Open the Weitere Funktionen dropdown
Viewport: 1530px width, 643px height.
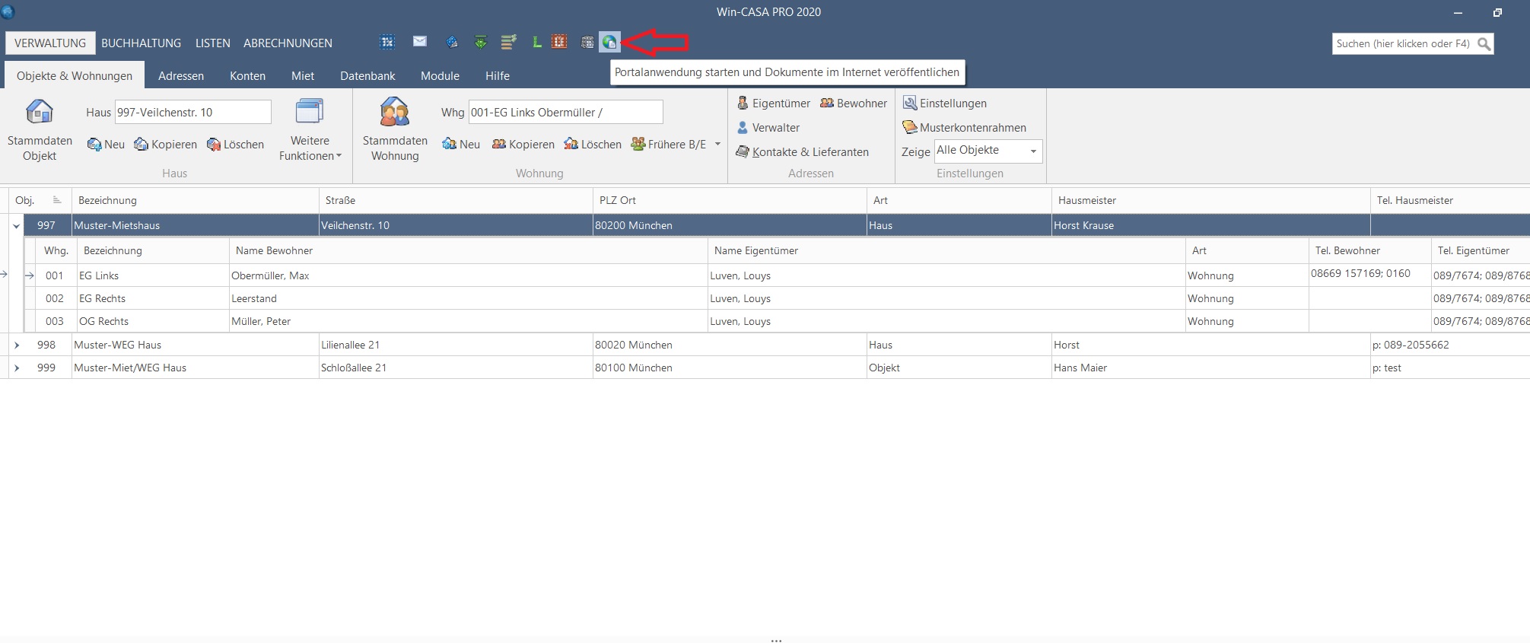click(x=310, y=148)
